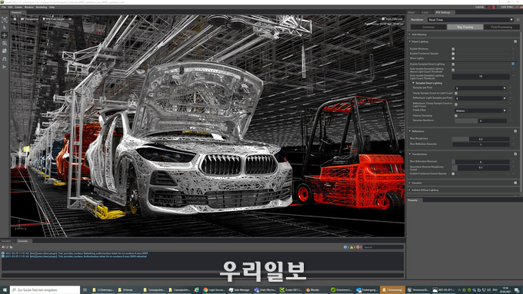The height and width of the screenshot is (294, 523).
Task: Open the Renderer Real-Time dropdown
Action: 470,20
